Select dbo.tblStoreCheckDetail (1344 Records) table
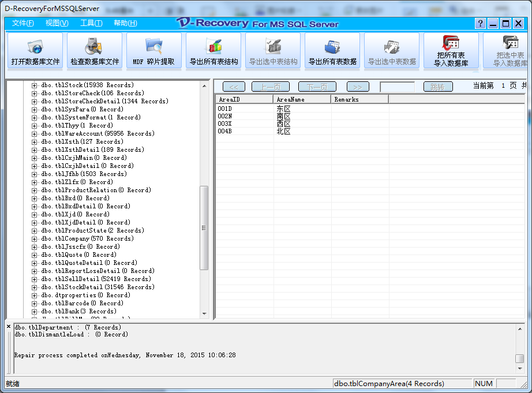This screenshot has height=393, width=532. click(x=104, y=101)
